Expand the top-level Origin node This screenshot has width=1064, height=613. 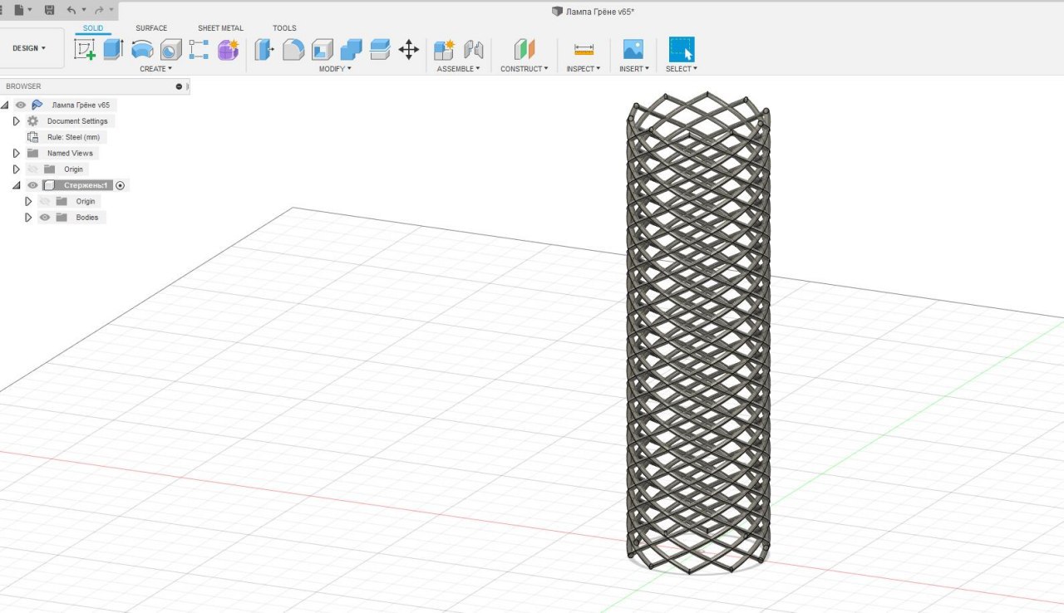(x=16, y=169)
